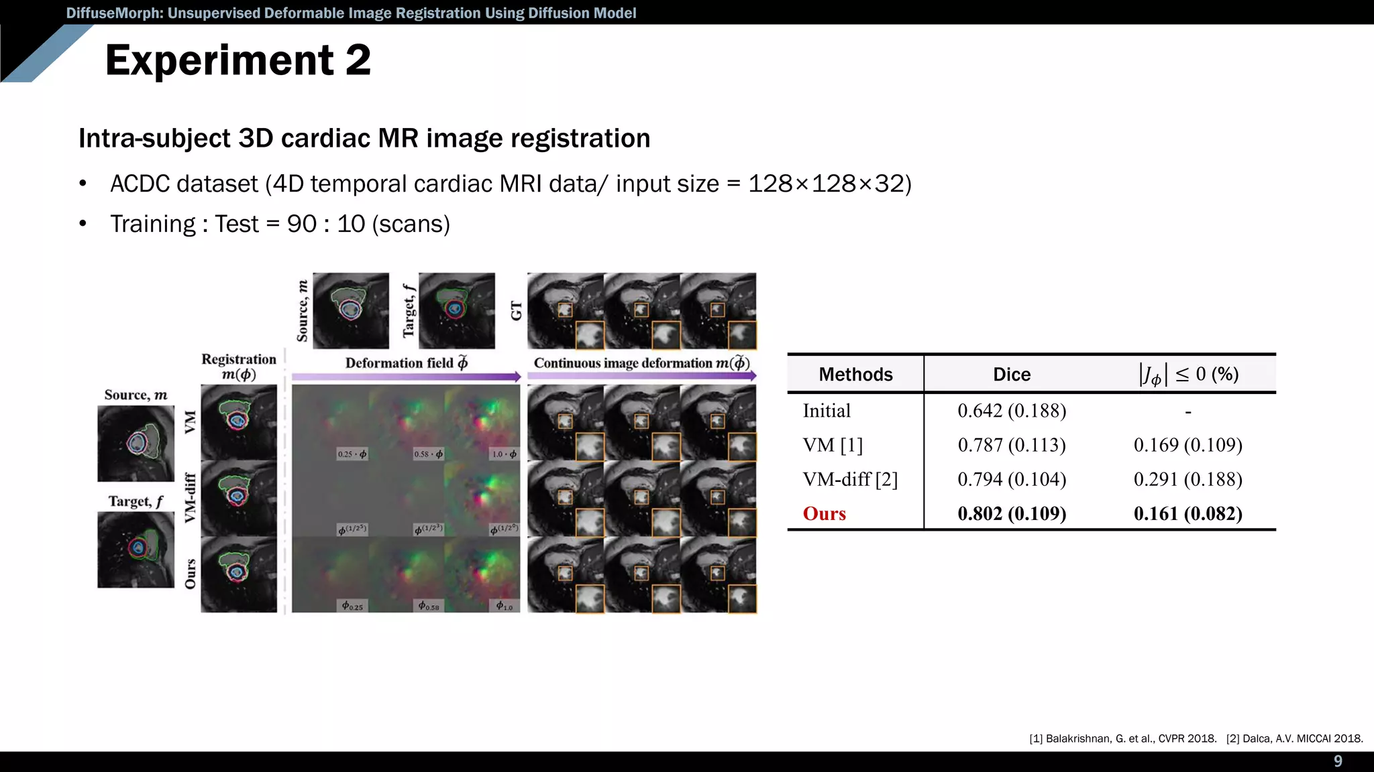Select the Ours registration result image
This screenshot has width=1374, height=772.
pyautogui.click(x=239, y=574)
